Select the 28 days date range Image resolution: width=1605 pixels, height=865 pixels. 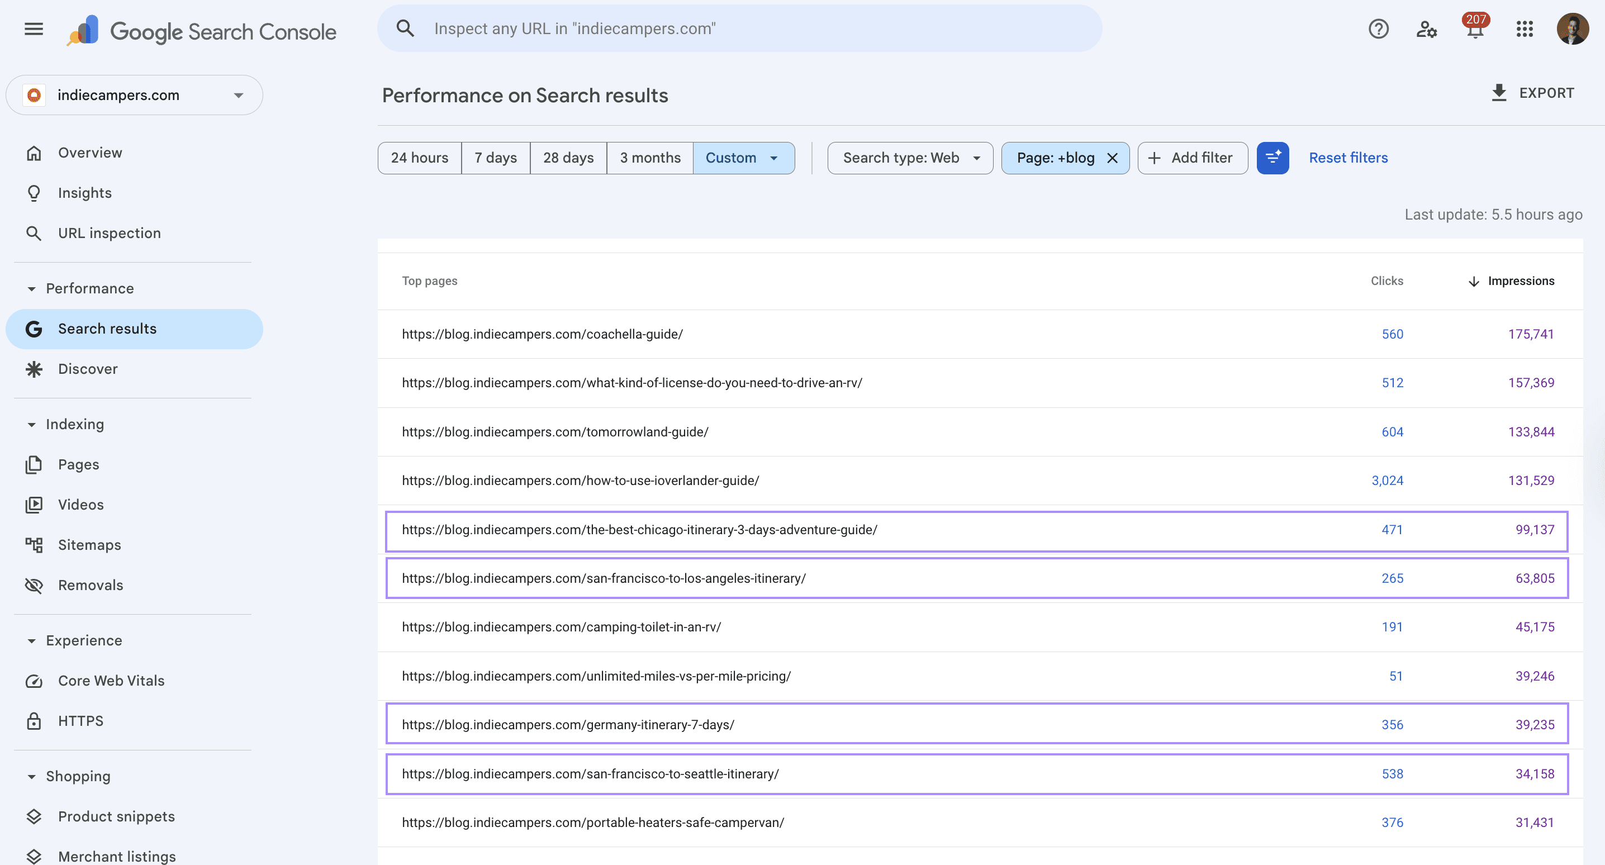click(568, 158)
